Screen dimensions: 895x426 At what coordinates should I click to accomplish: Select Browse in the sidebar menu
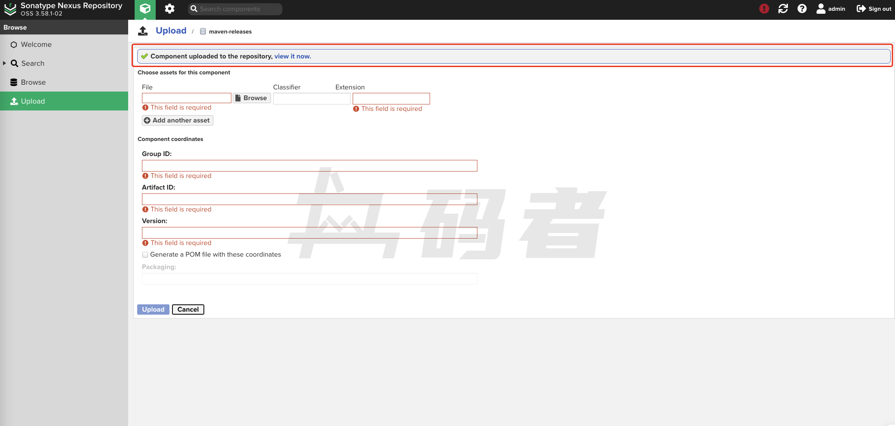click(x=33, y=83)
